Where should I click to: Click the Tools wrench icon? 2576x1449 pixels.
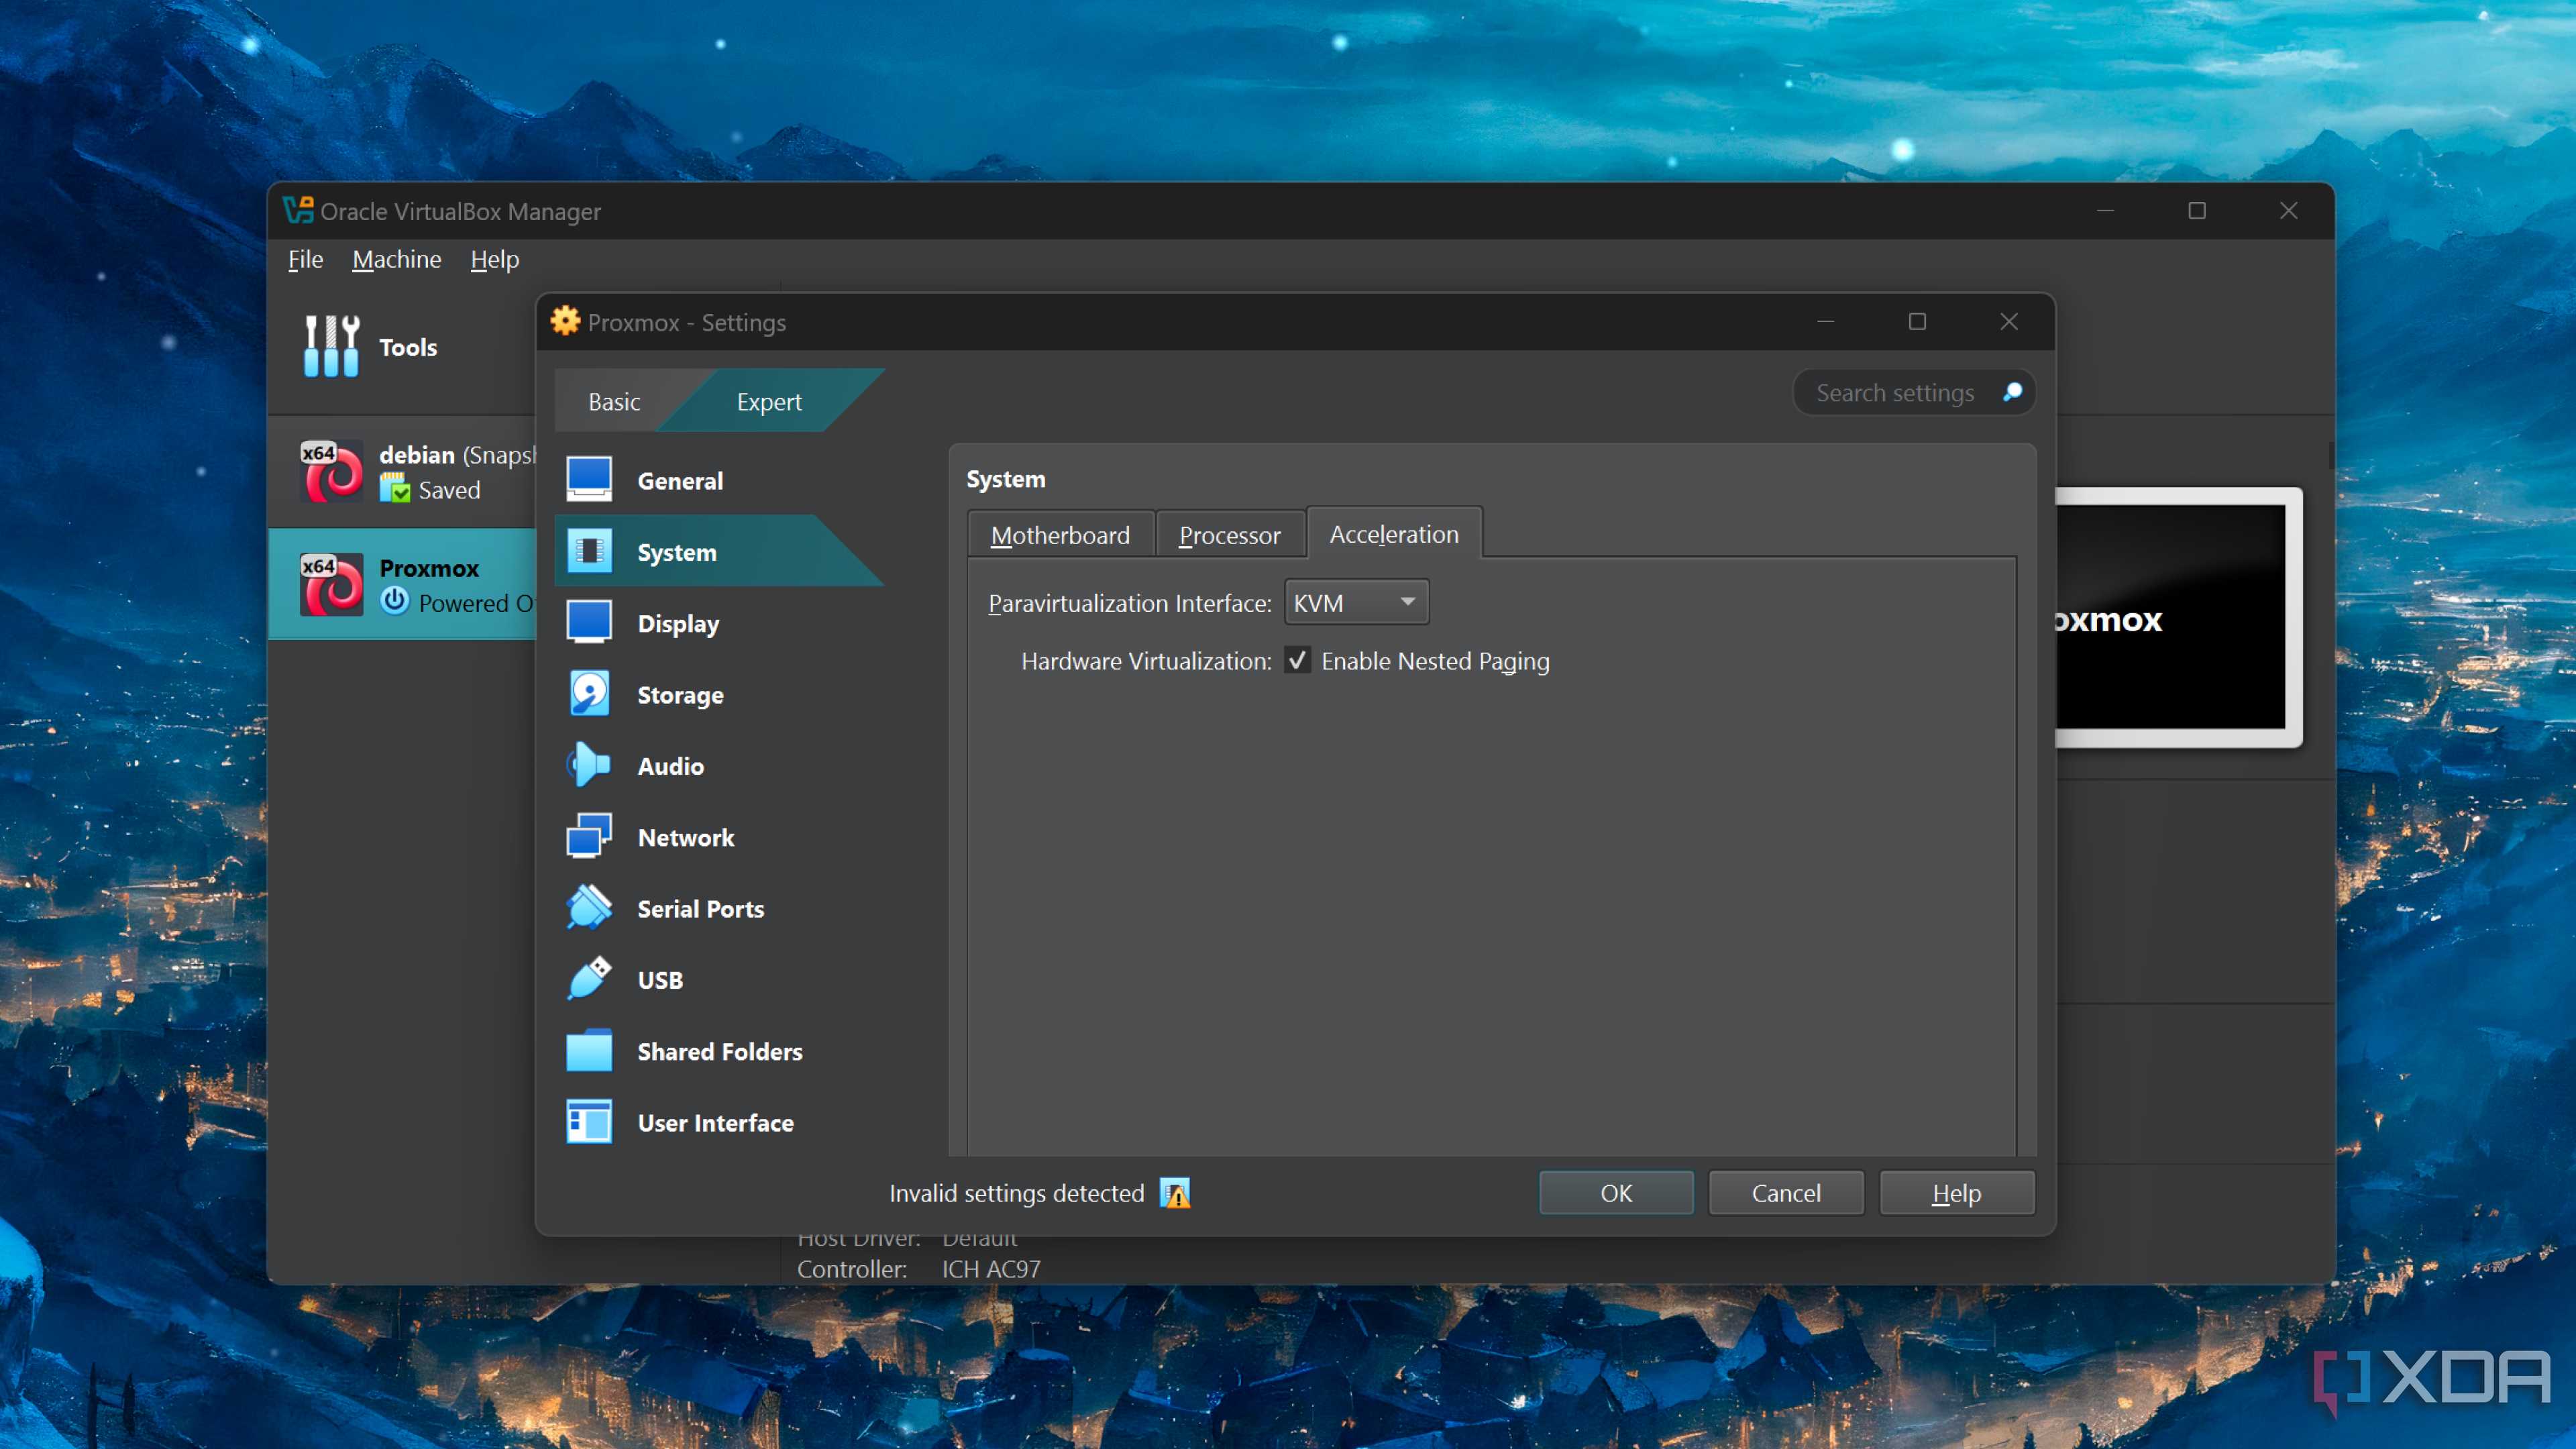[331, 346]
